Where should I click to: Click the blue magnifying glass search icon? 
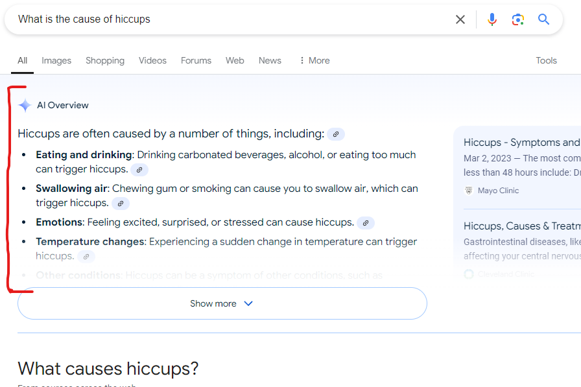tap(543, 19)
